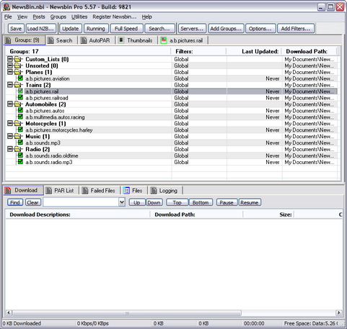Click the Load NZB button
This screenshot has height=329, width=347.
41,29
